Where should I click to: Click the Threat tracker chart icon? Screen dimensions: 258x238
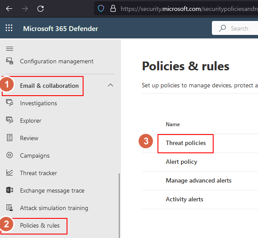pos(10,172)
